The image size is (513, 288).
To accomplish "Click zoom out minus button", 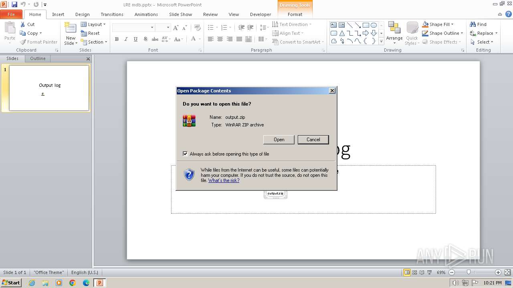I will (452, 272).
